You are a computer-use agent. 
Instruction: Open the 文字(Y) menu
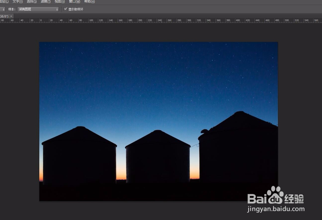[18, 2]
